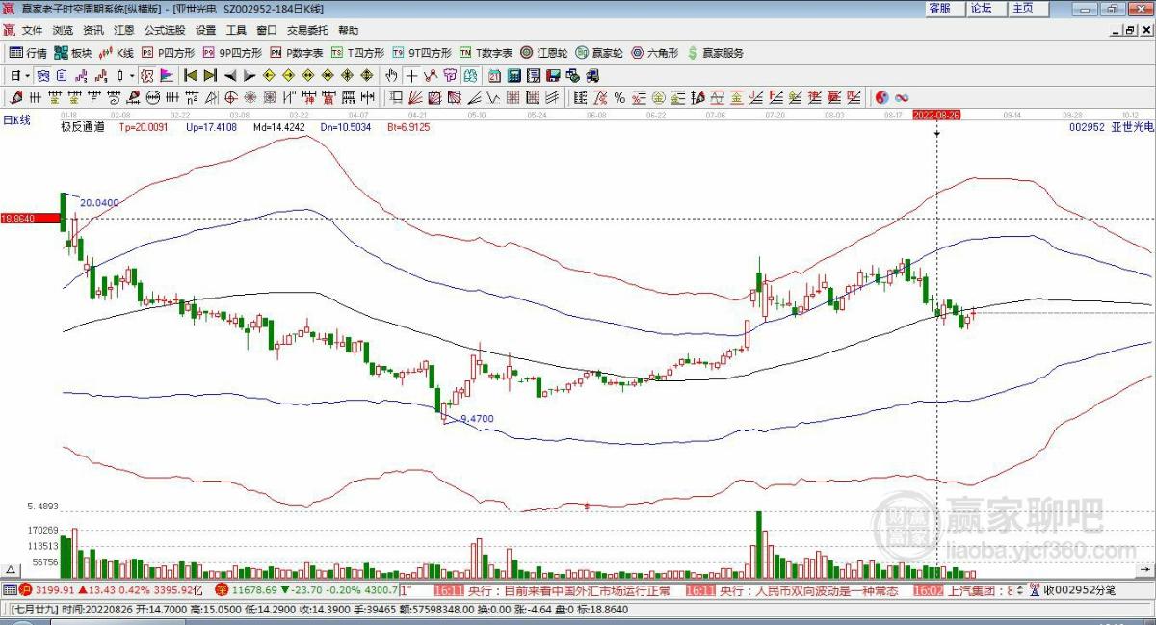The width and height of the screenshot is (1156, 625).
Task: Open the 交易委托 menu
Action: pos(307,30)
